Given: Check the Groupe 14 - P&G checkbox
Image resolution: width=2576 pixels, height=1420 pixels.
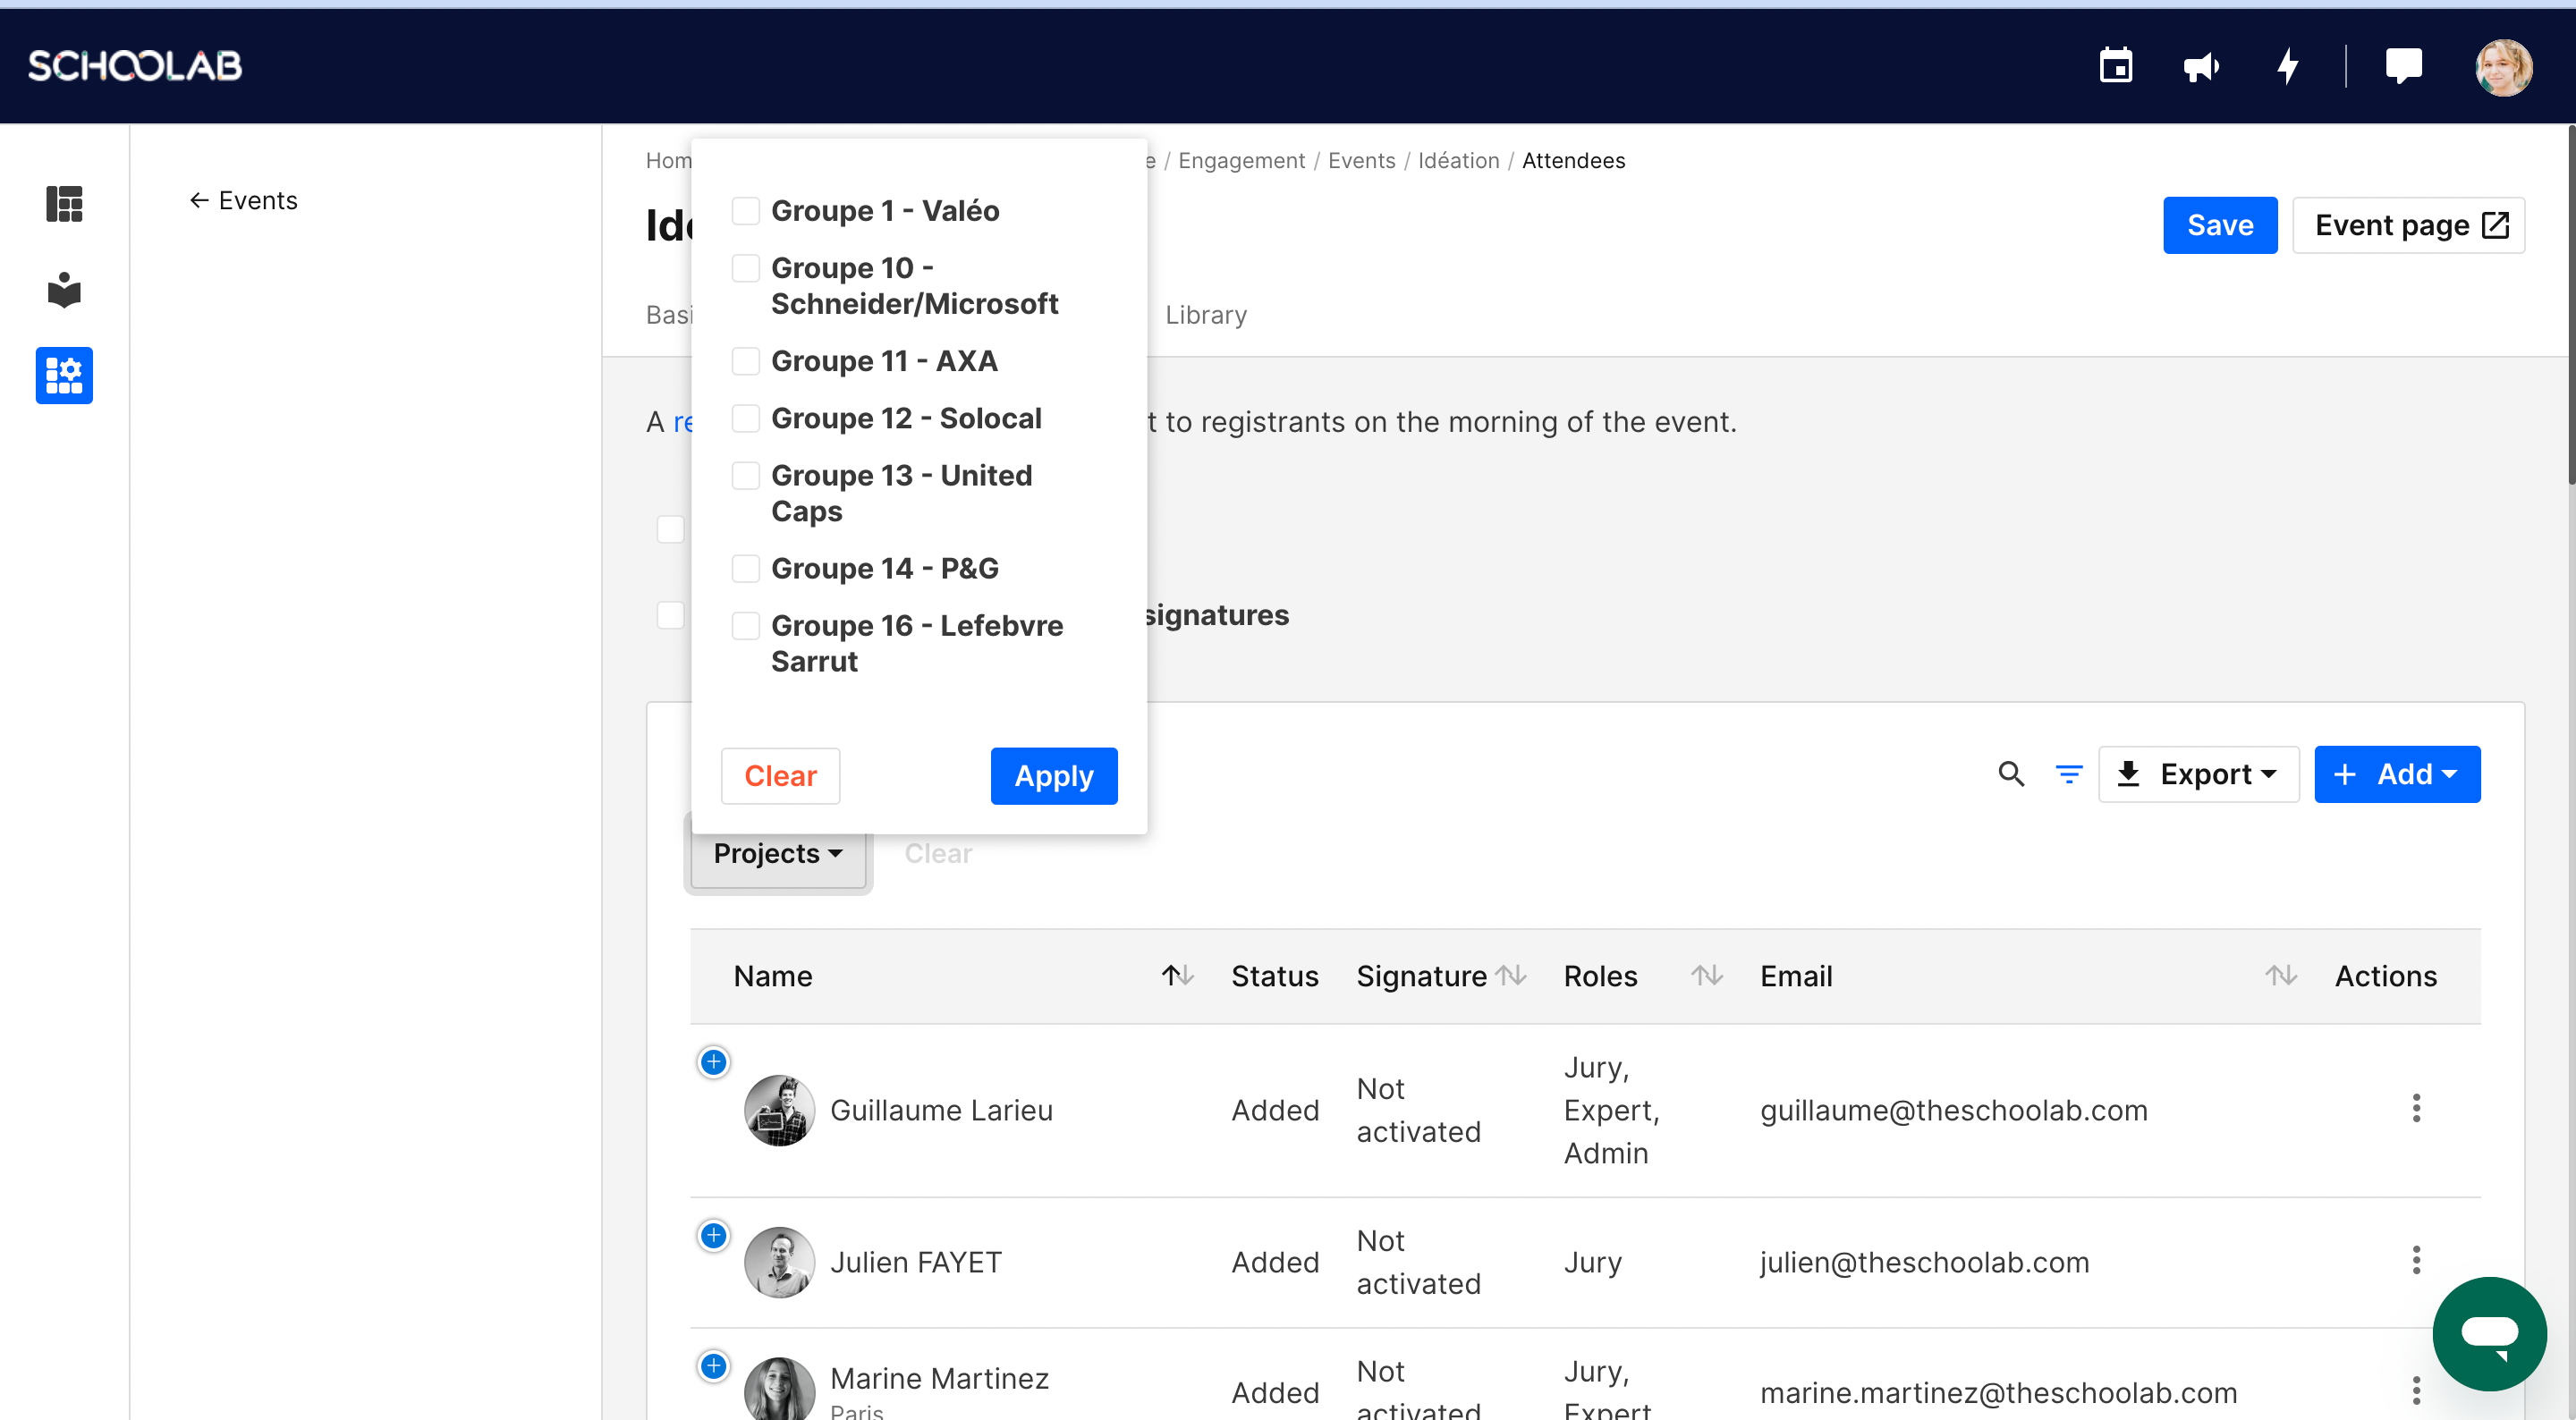Looking at the screenshot, I should [x=745, y=568].
